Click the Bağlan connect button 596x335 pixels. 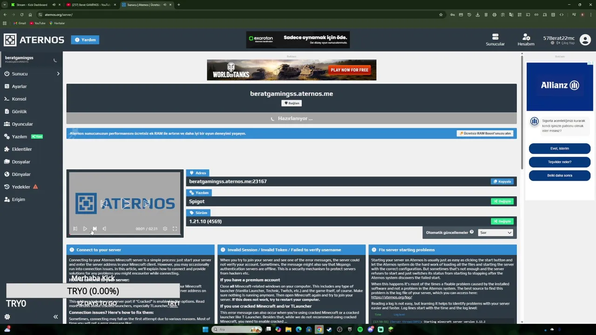pos(291,103)
